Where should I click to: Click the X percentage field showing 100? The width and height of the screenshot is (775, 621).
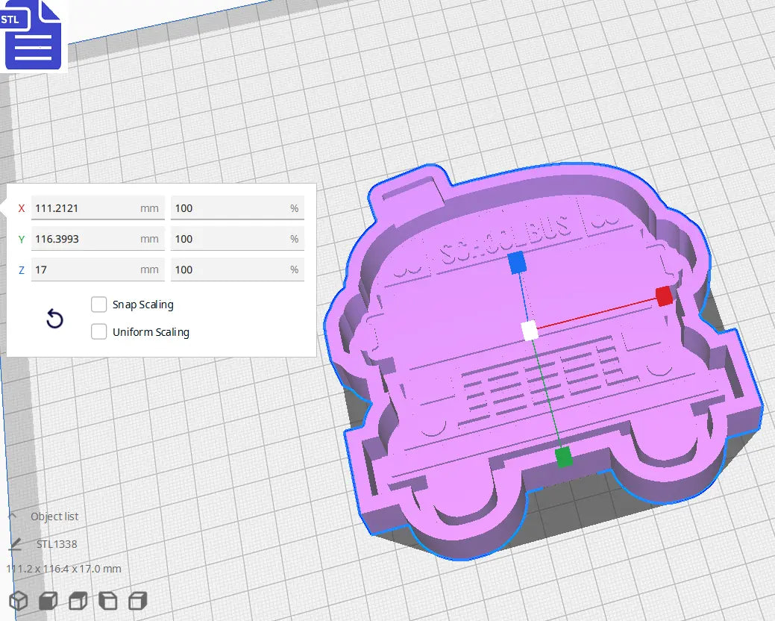coord(237,207)
